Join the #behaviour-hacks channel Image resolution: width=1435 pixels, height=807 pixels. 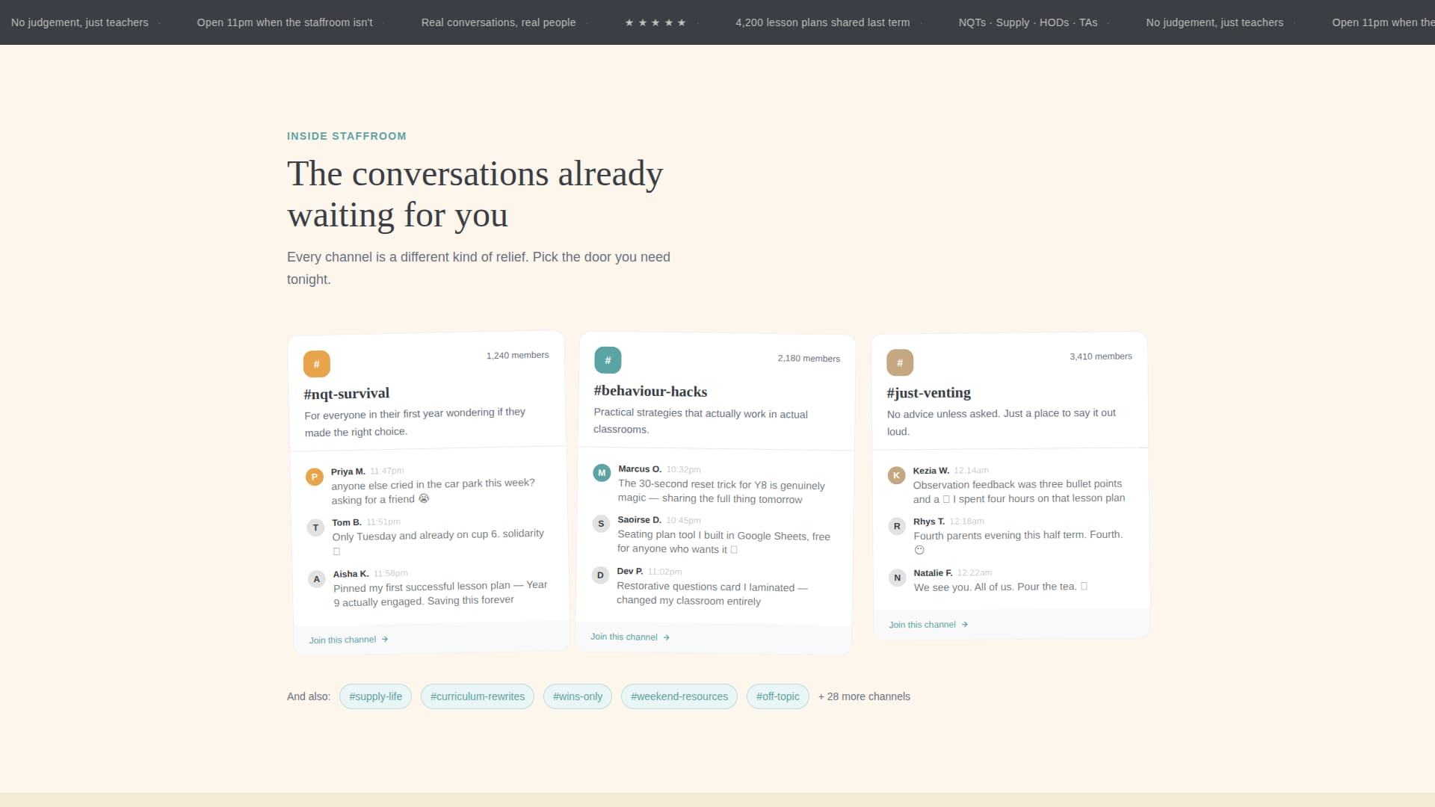tap(623, 637)
